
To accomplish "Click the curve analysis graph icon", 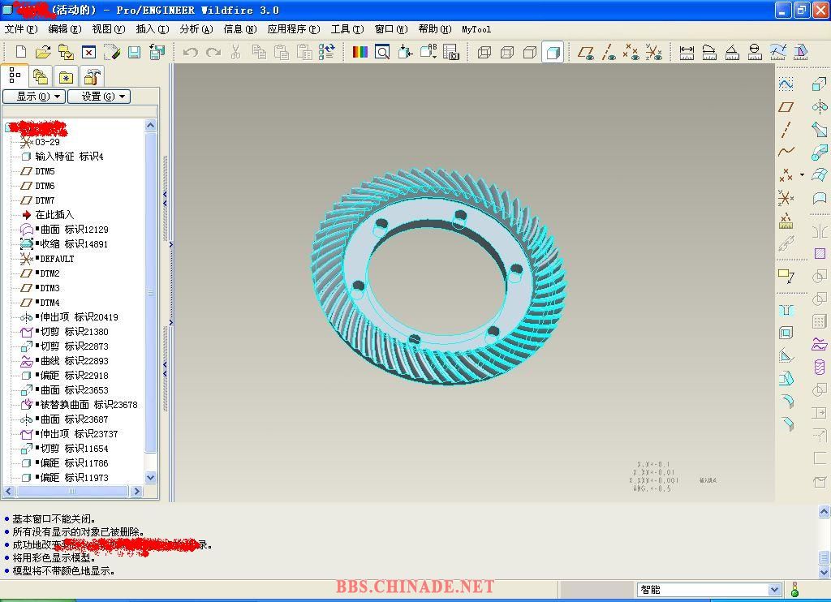I will point(778,52).
